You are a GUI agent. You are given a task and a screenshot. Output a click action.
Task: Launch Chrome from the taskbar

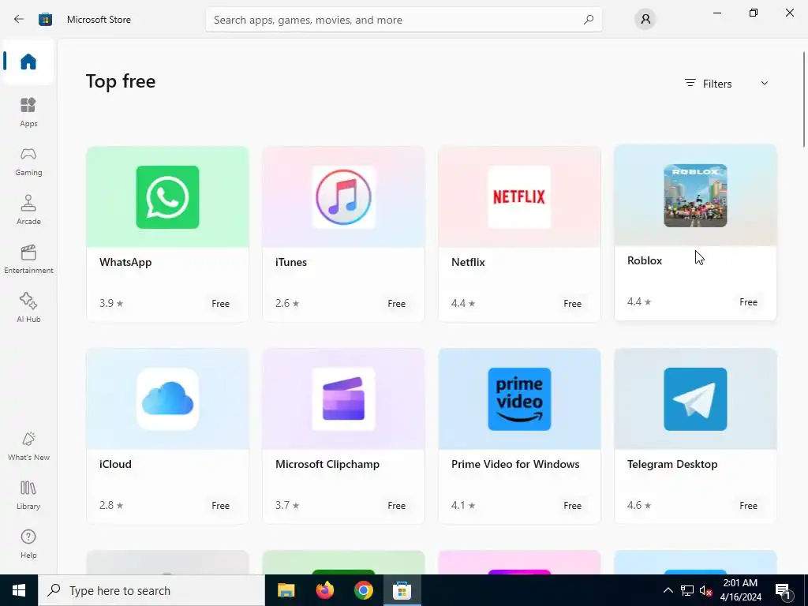pos(363,590)
